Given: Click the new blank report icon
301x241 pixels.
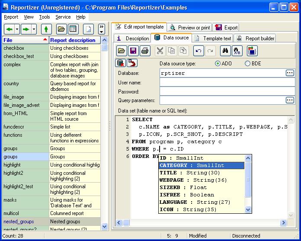Looking at the screenshot, I should 88,29.
